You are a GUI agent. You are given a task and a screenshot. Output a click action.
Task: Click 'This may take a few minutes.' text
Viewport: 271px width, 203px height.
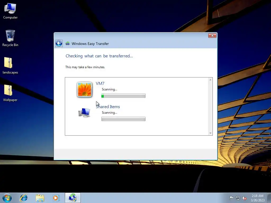click(x=85, y=67)
